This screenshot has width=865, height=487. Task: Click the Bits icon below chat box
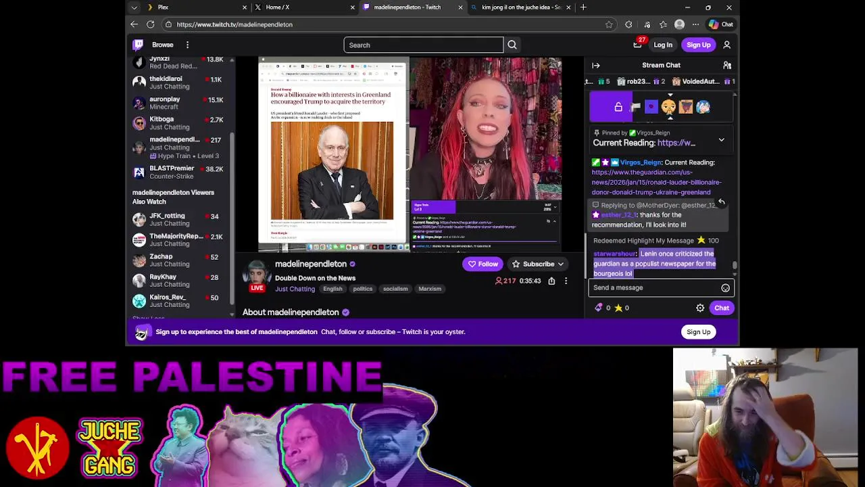pyautogui.click(x=598, y=308)
